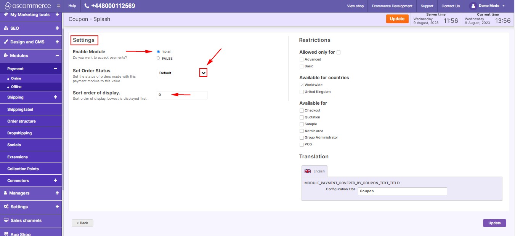Click the Demo Mode user avatar
The height and width of the screenshot is (236, 515).
tap(473, 6)
